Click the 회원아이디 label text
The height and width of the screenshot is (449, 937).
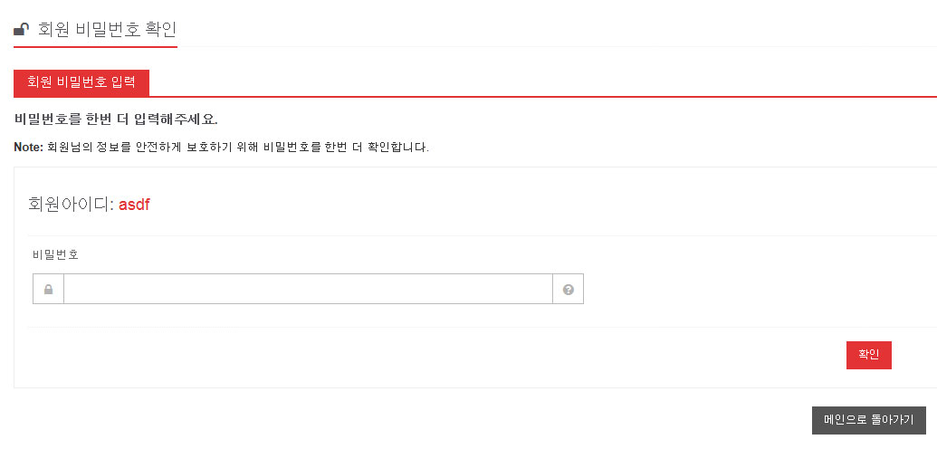pos(71,205)
